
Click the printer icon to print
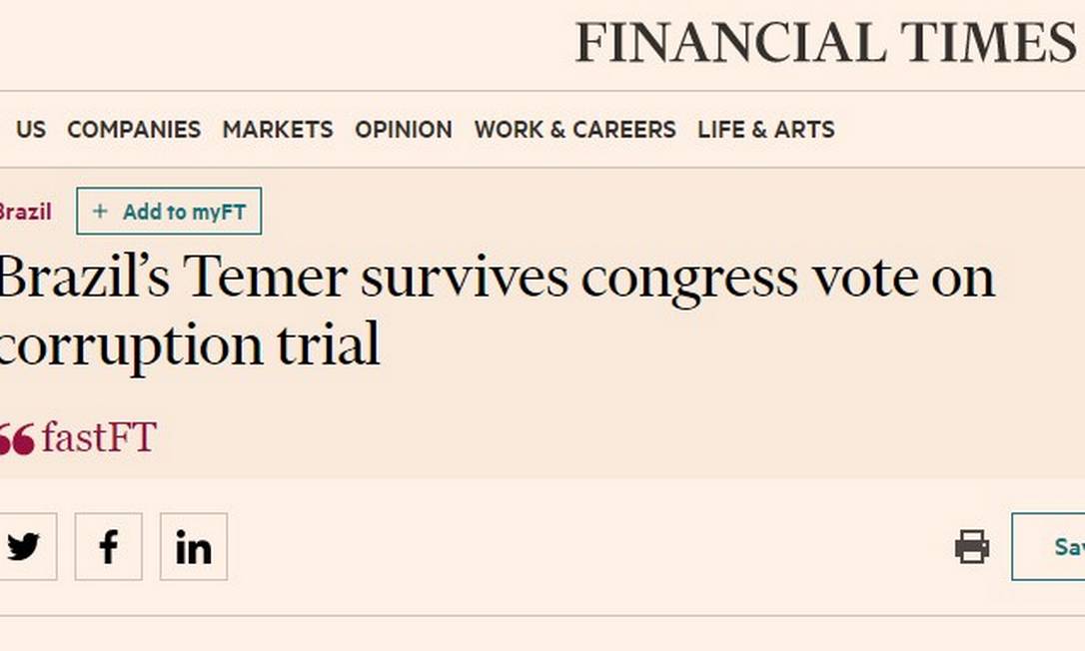click(971, 546)
